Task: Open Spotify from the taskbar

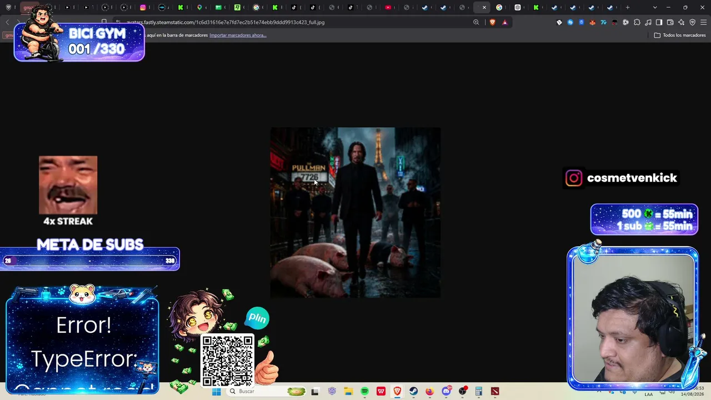Action: (364, 391)
